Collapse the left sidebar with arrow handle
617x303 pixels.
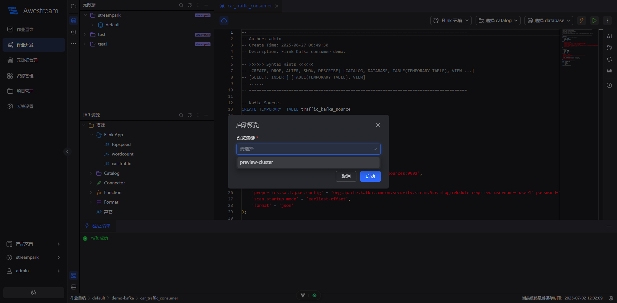coord(67,152)
